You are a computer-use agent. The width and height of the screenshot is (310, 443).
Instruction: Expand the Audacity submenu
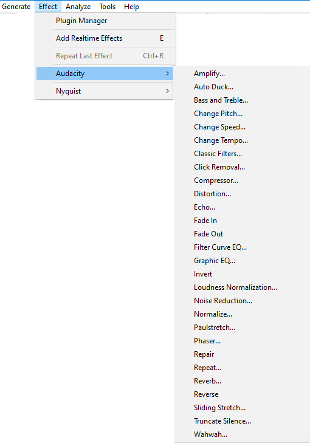pyautogui.click(x=105, y=74)
